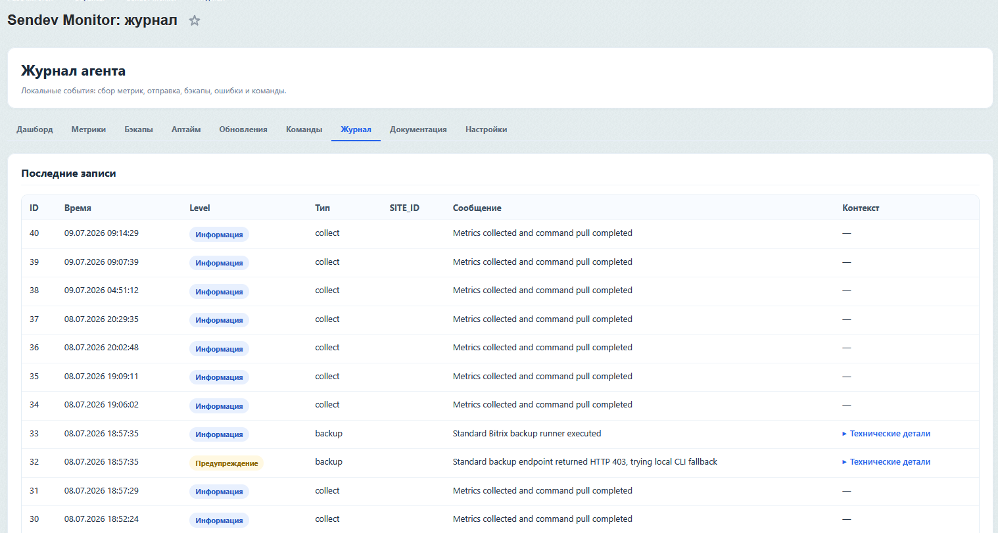
Task: Click the page title Sendev Monitor: журнал
Action: click(92, 20)
